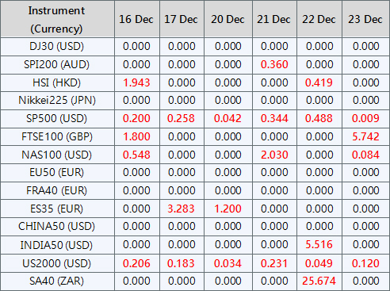Select the SP500 (USD) row label
The image size is (390, 291).
57,118
